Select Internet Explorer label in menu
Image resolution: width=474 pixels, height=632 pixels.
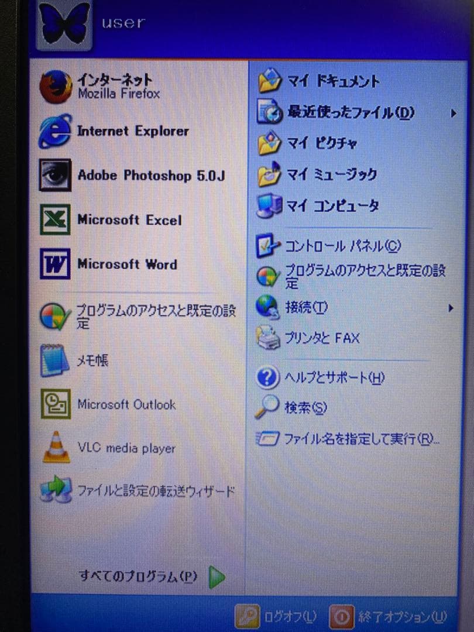[133, 131]
